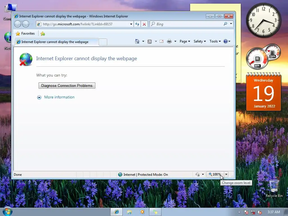
Task: Expand the zoom level dropdown arrow
Action: click(226, 174)
